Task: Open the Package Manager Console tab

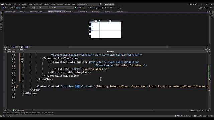Action: point(23,113)
